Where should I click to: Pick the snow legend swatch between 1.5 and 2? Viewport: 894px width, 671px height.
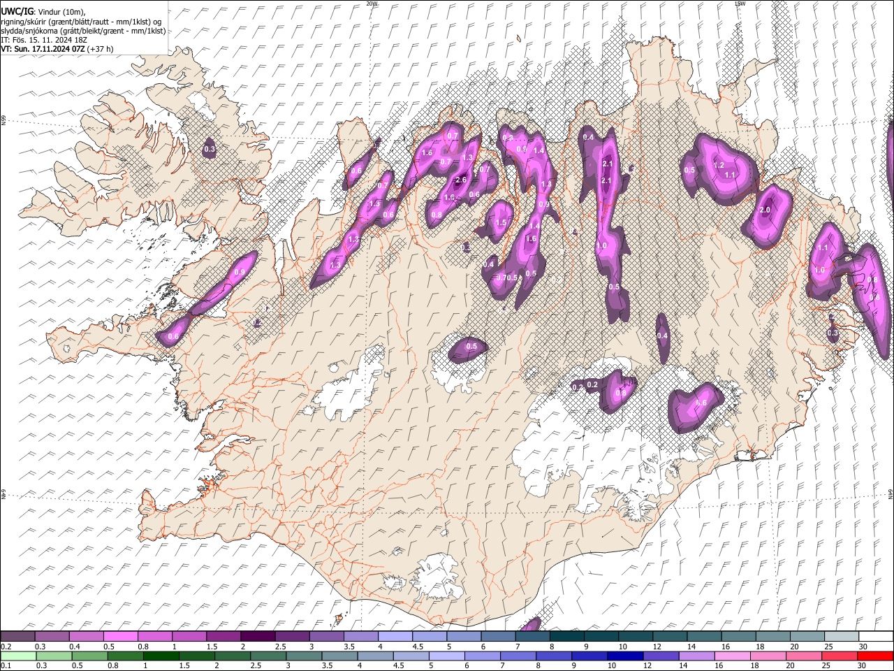(x=223, y=636)
